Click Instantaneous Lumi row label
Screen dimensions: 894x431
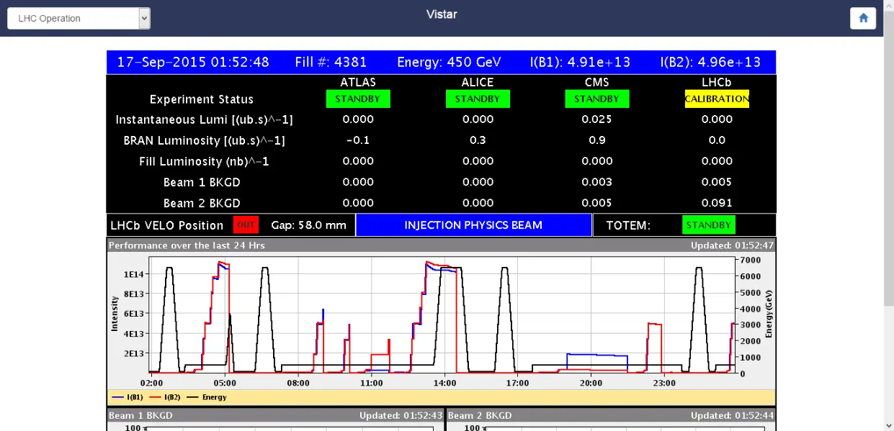pos(205,120)
